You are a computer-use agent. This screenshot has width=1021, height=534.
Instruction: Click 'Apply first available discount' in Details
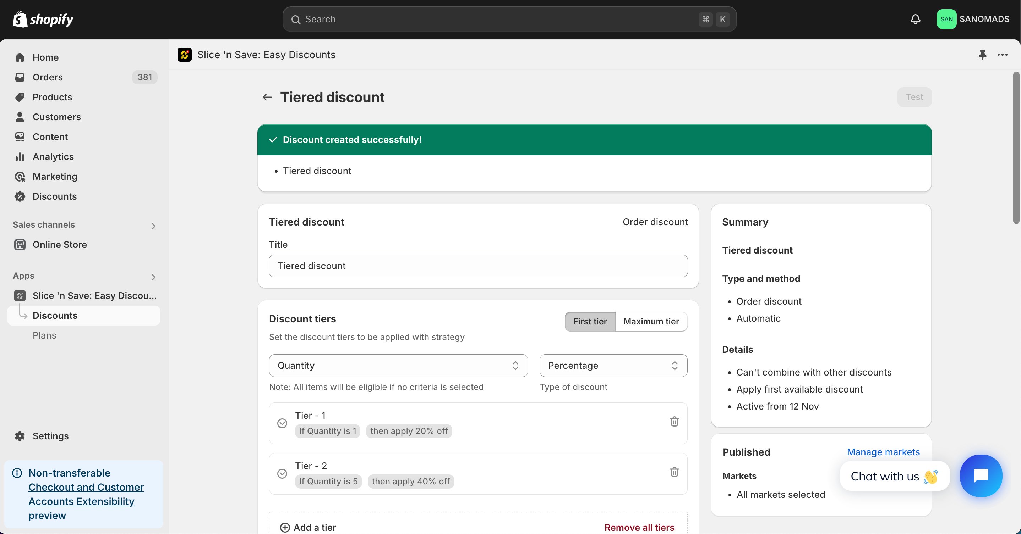(799, 389)
